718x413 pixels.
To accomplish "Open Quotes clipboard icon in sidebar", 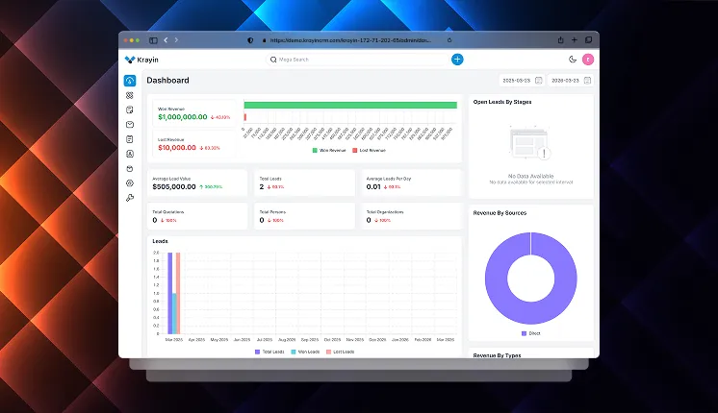I will [x=129, y=110].
